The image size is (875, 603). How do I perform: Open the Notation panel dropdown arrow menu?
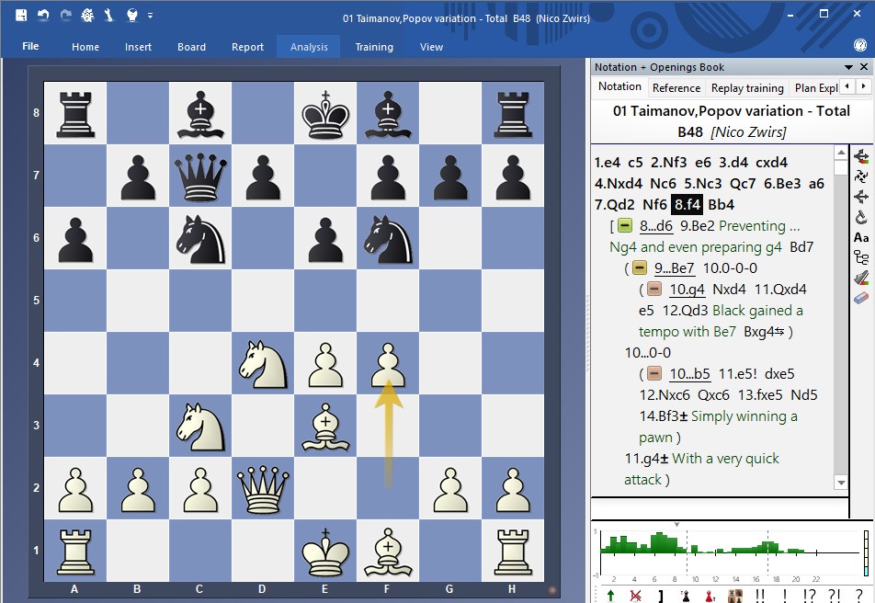(x=849, y=67)
